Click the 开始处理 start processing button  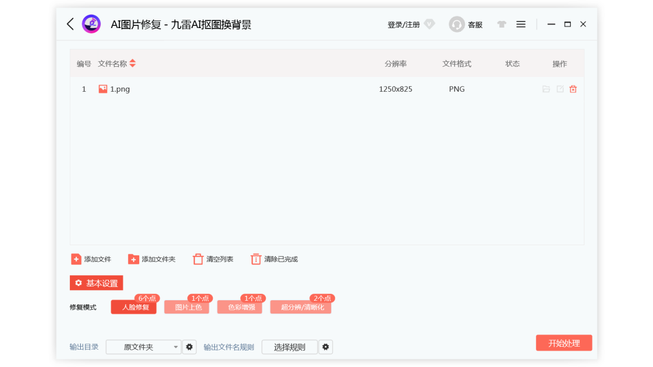[564, 343]
